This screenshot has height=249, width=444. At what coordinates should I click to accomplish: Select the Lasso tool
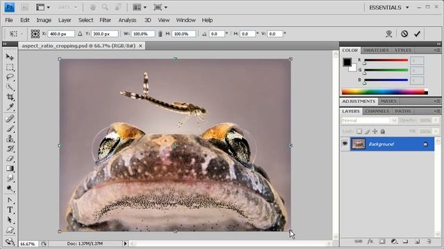[10, 77]
